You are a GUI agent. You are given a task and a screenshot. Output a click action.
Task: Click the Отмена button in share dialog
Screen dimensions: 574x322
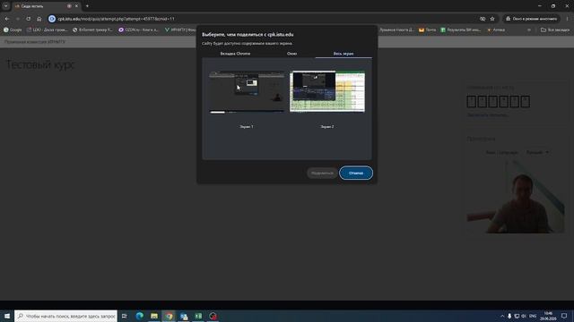356,173
